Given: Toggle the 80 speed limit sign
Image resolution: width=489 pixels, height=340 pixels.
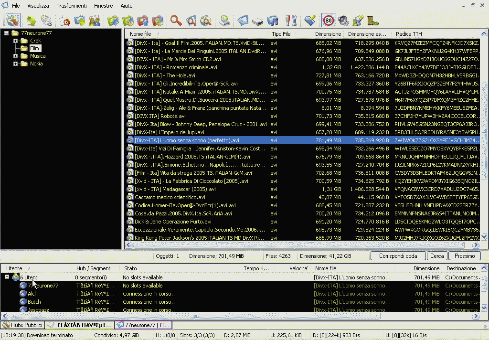Looking at the screenshot, I should [328, 21].
